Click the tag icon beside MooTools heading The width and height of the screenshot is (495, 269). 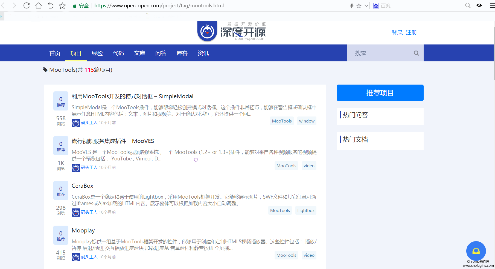click(x=45, y=70)
